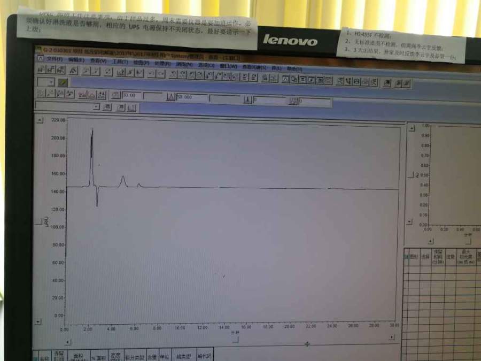The width and height of the screenshot is (481, 361).
Task: Click the empty field right of the 50.000 field
Action: click(225, 99)
